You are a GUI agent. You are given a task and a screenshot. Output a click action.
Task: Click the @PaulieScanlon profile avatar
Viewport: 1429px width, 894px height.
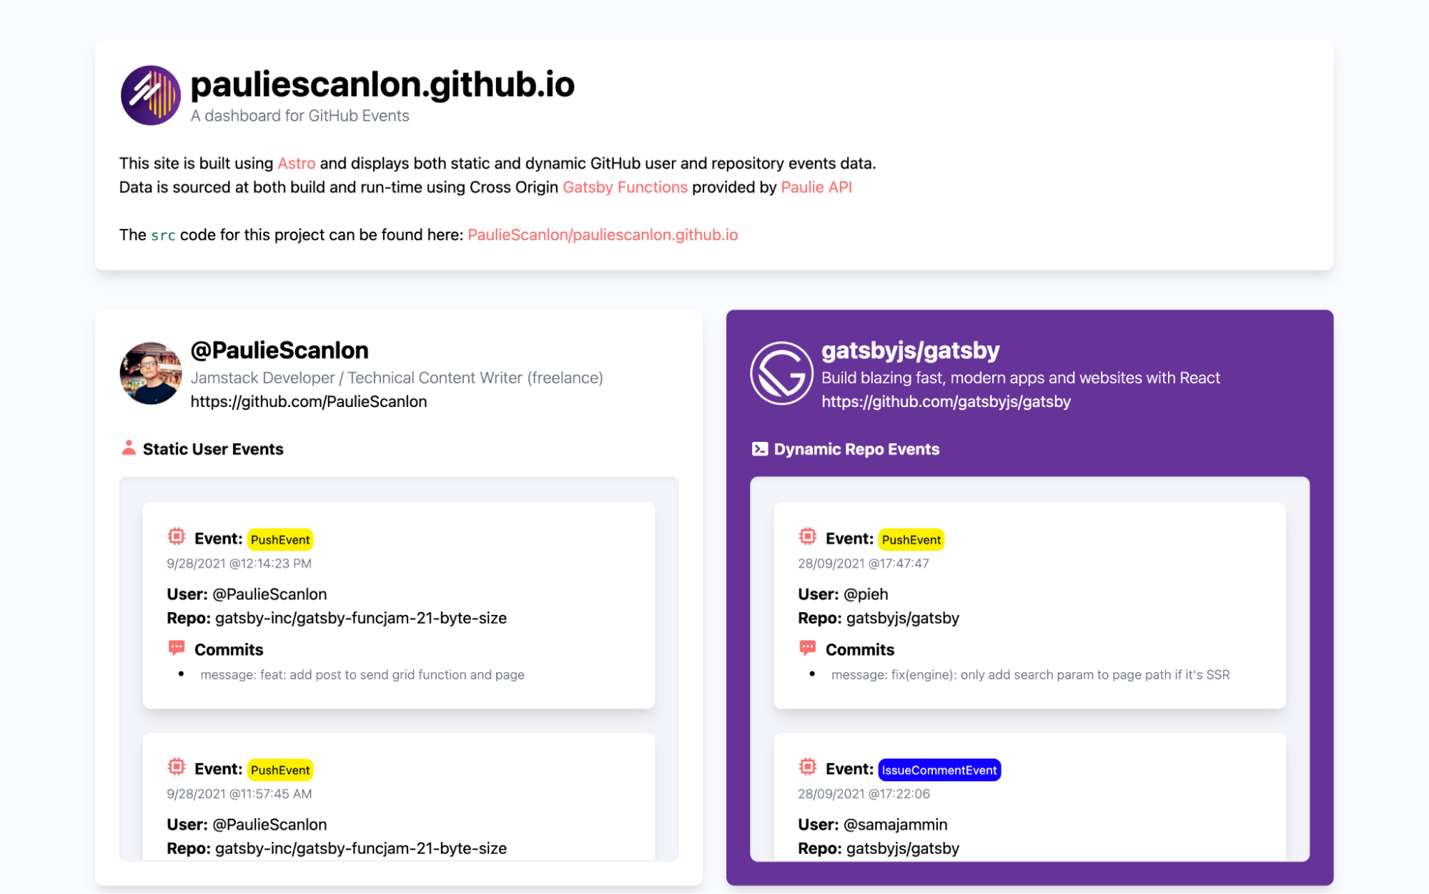pos(150,373)
